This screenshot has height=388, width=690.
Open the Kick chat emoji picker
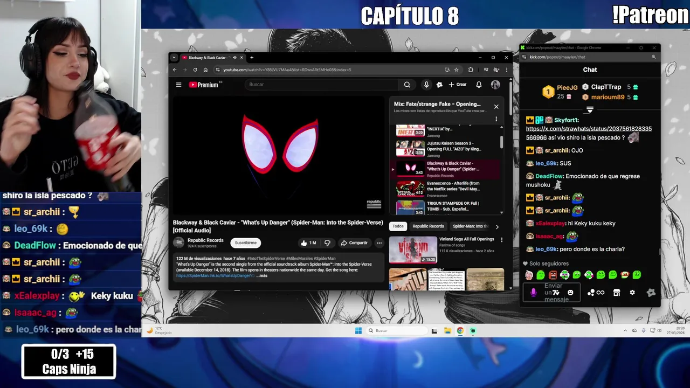tap(570, 293)
